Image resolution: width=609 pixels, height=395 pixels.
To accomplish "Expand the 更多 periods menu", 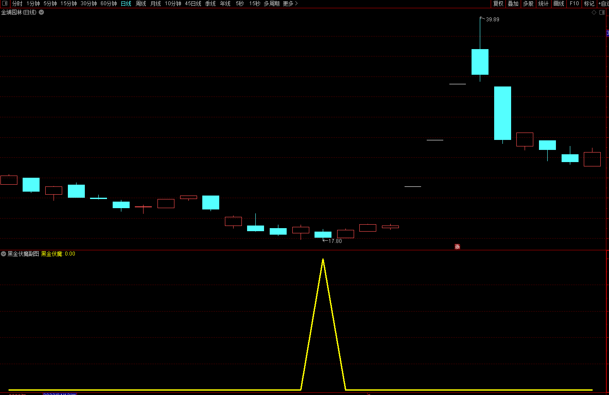I will 290,3.
